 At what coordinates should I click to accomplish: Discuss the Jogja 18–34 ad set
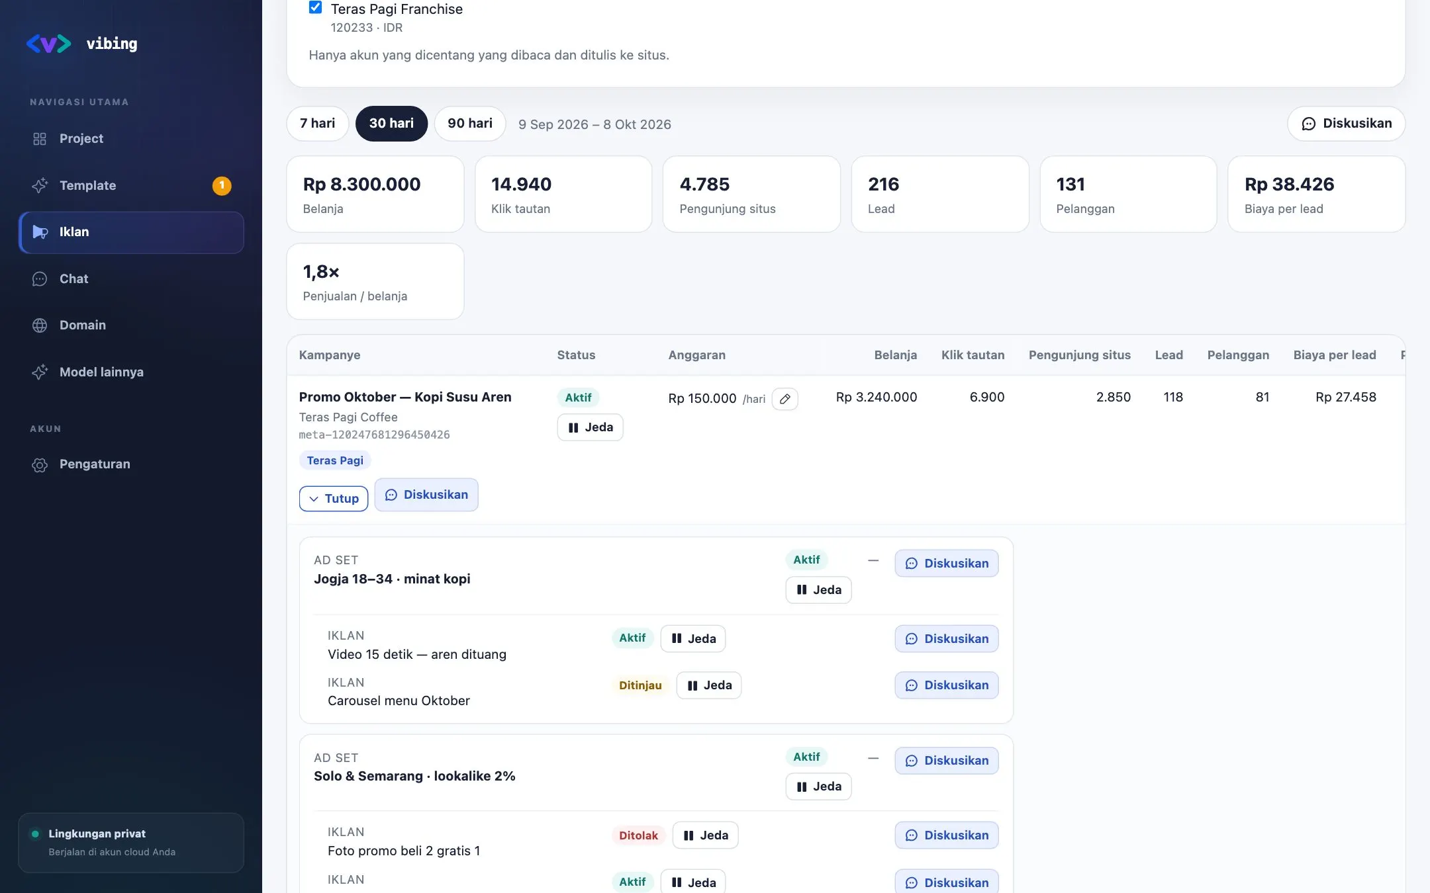point(947,564)
